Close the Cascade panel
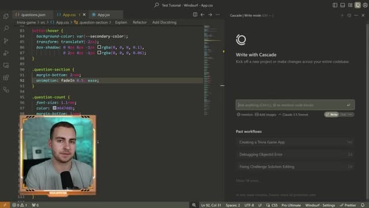Image resolution: width=369 pixels, height=208 pixels. (363, 16)
